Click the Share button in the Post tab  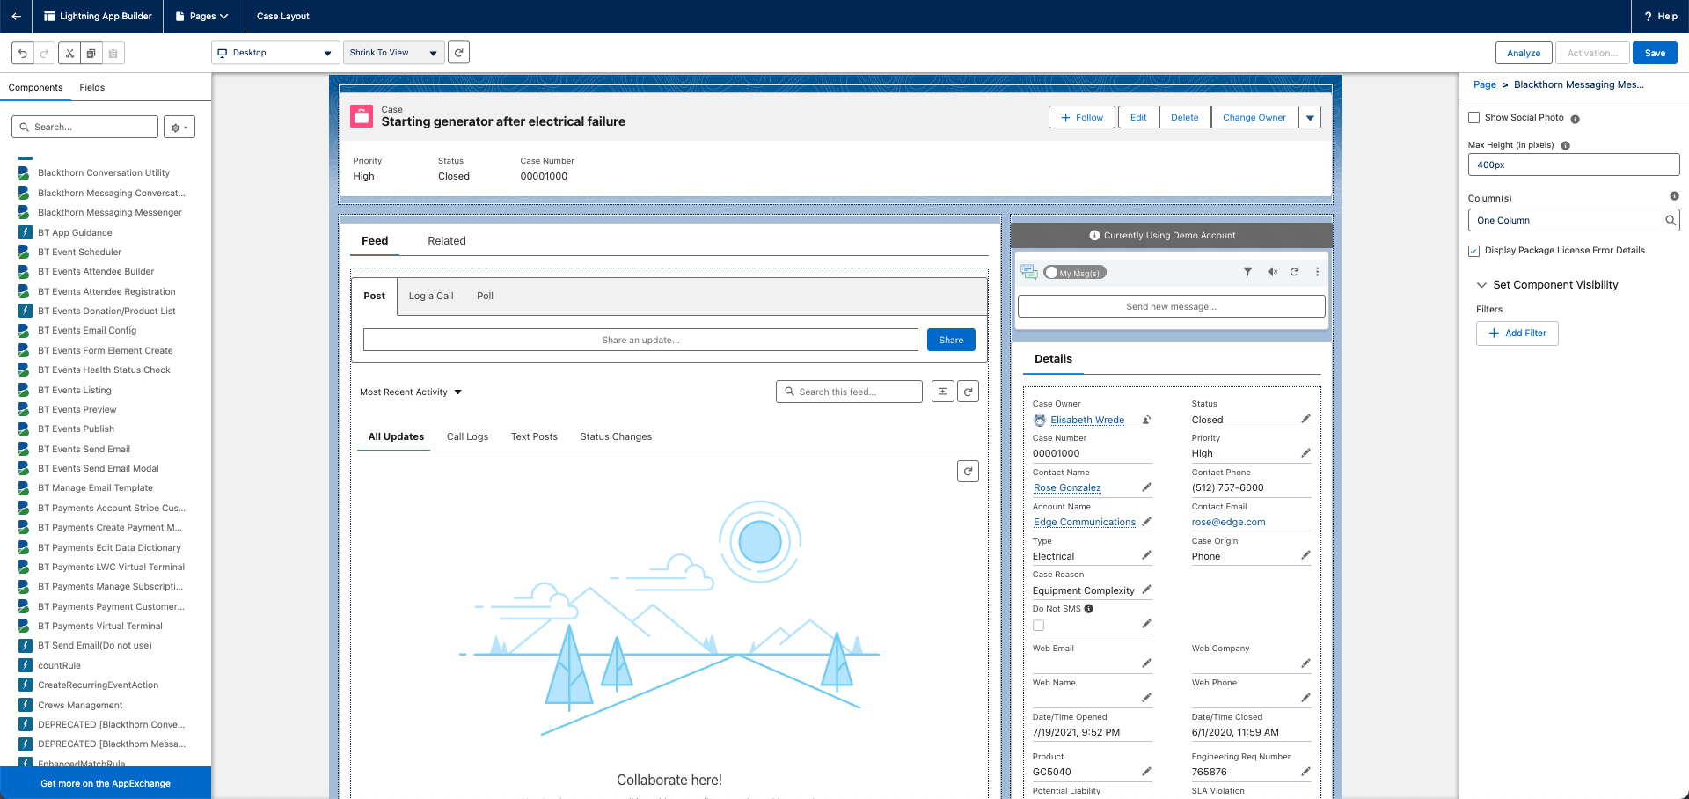(951, 340)
